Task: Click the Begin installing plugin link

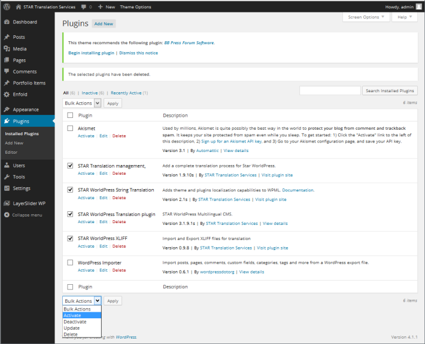Action: point(91,53)
